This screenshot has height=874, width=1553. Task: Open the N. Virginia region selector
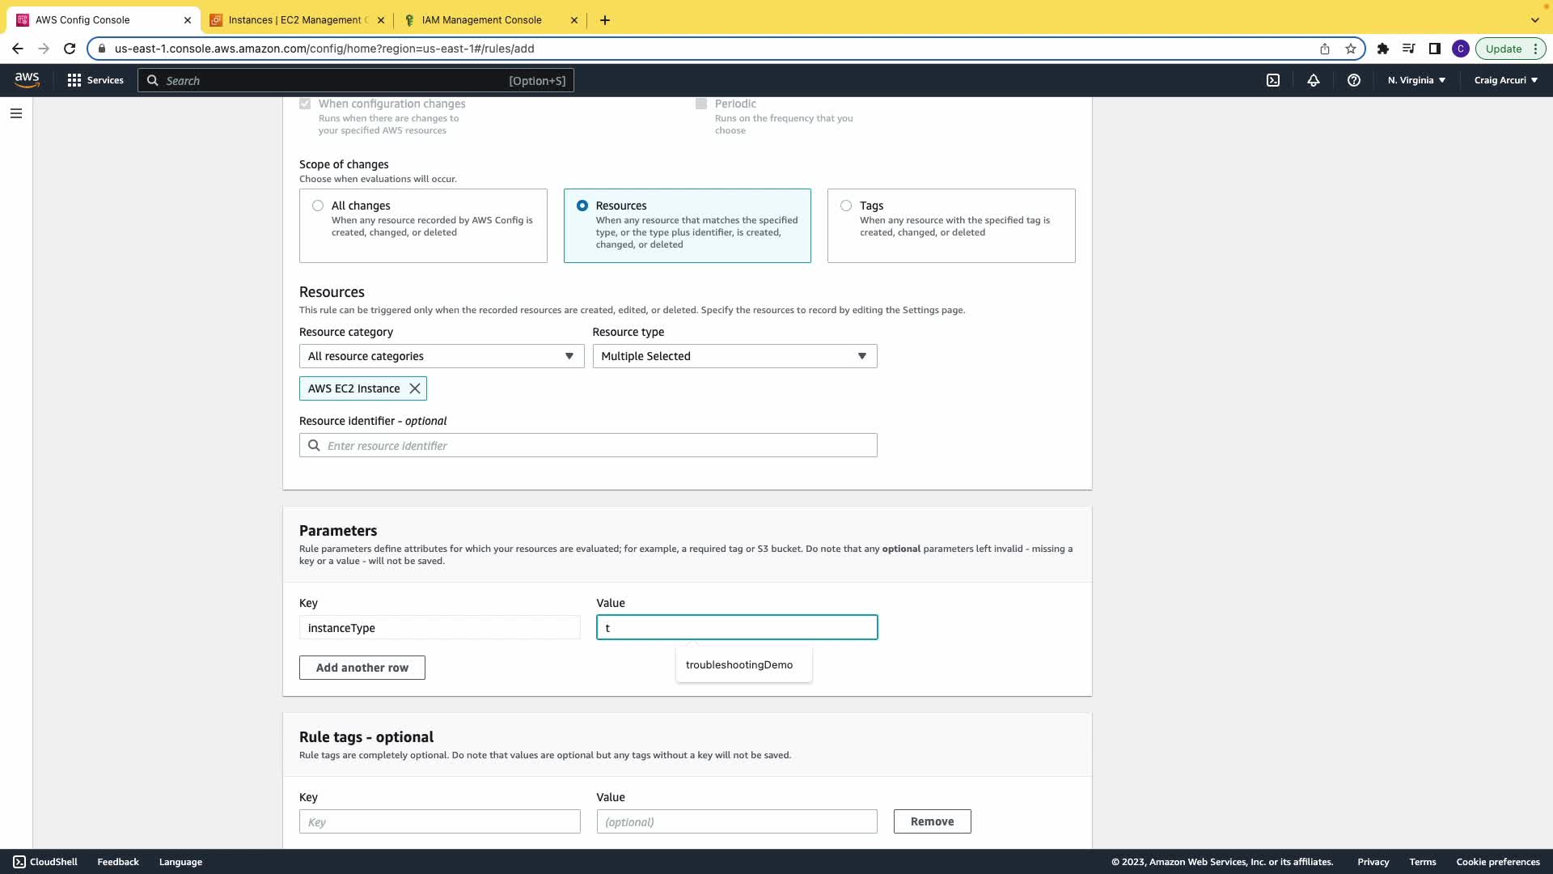1416,80
